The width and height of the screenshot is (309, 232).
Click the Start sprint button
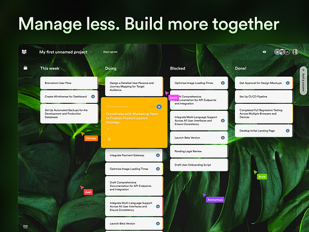110,52
